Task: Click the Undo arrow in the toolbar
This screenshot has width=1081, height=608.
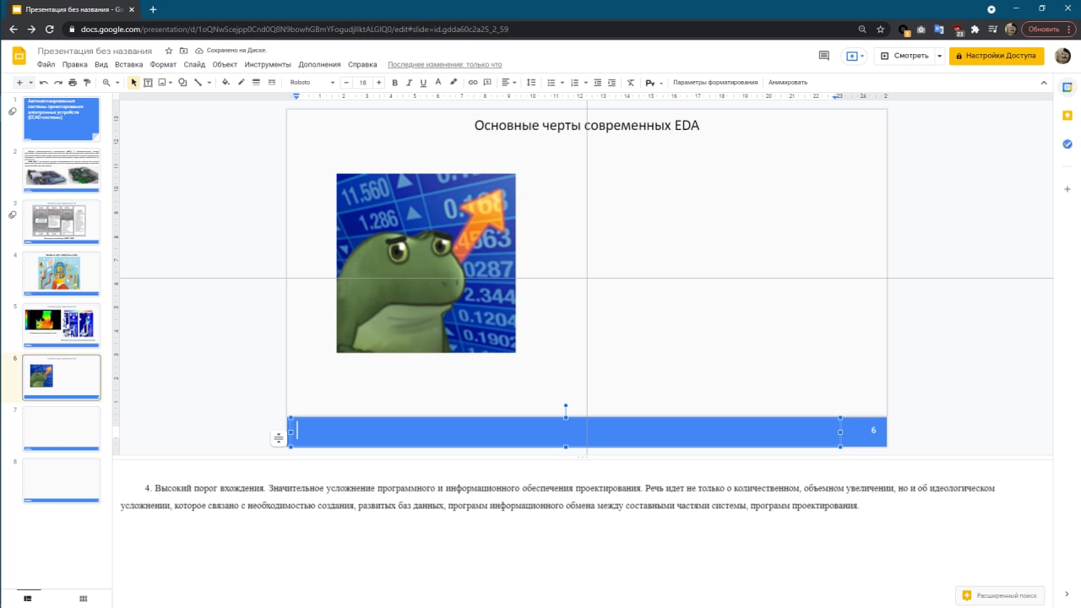Action: (x=44, y=83)
